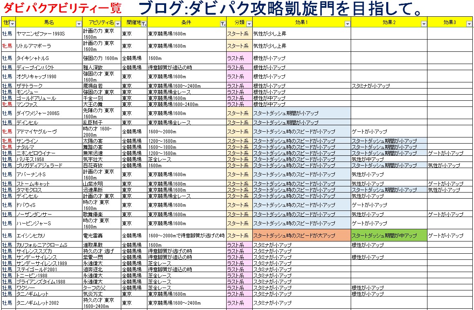Click the 雅人深致 ability name cell

point(102,67)
